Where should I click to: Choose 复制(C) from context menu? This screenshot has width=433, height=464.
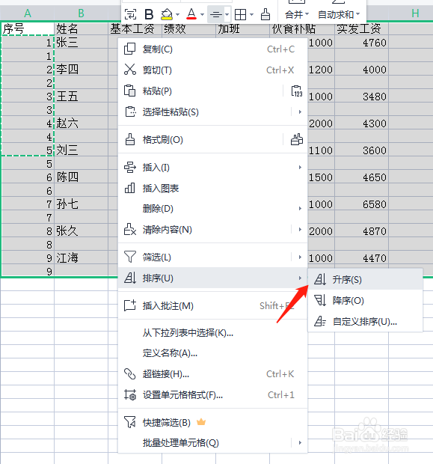click(x=212, y=49)
